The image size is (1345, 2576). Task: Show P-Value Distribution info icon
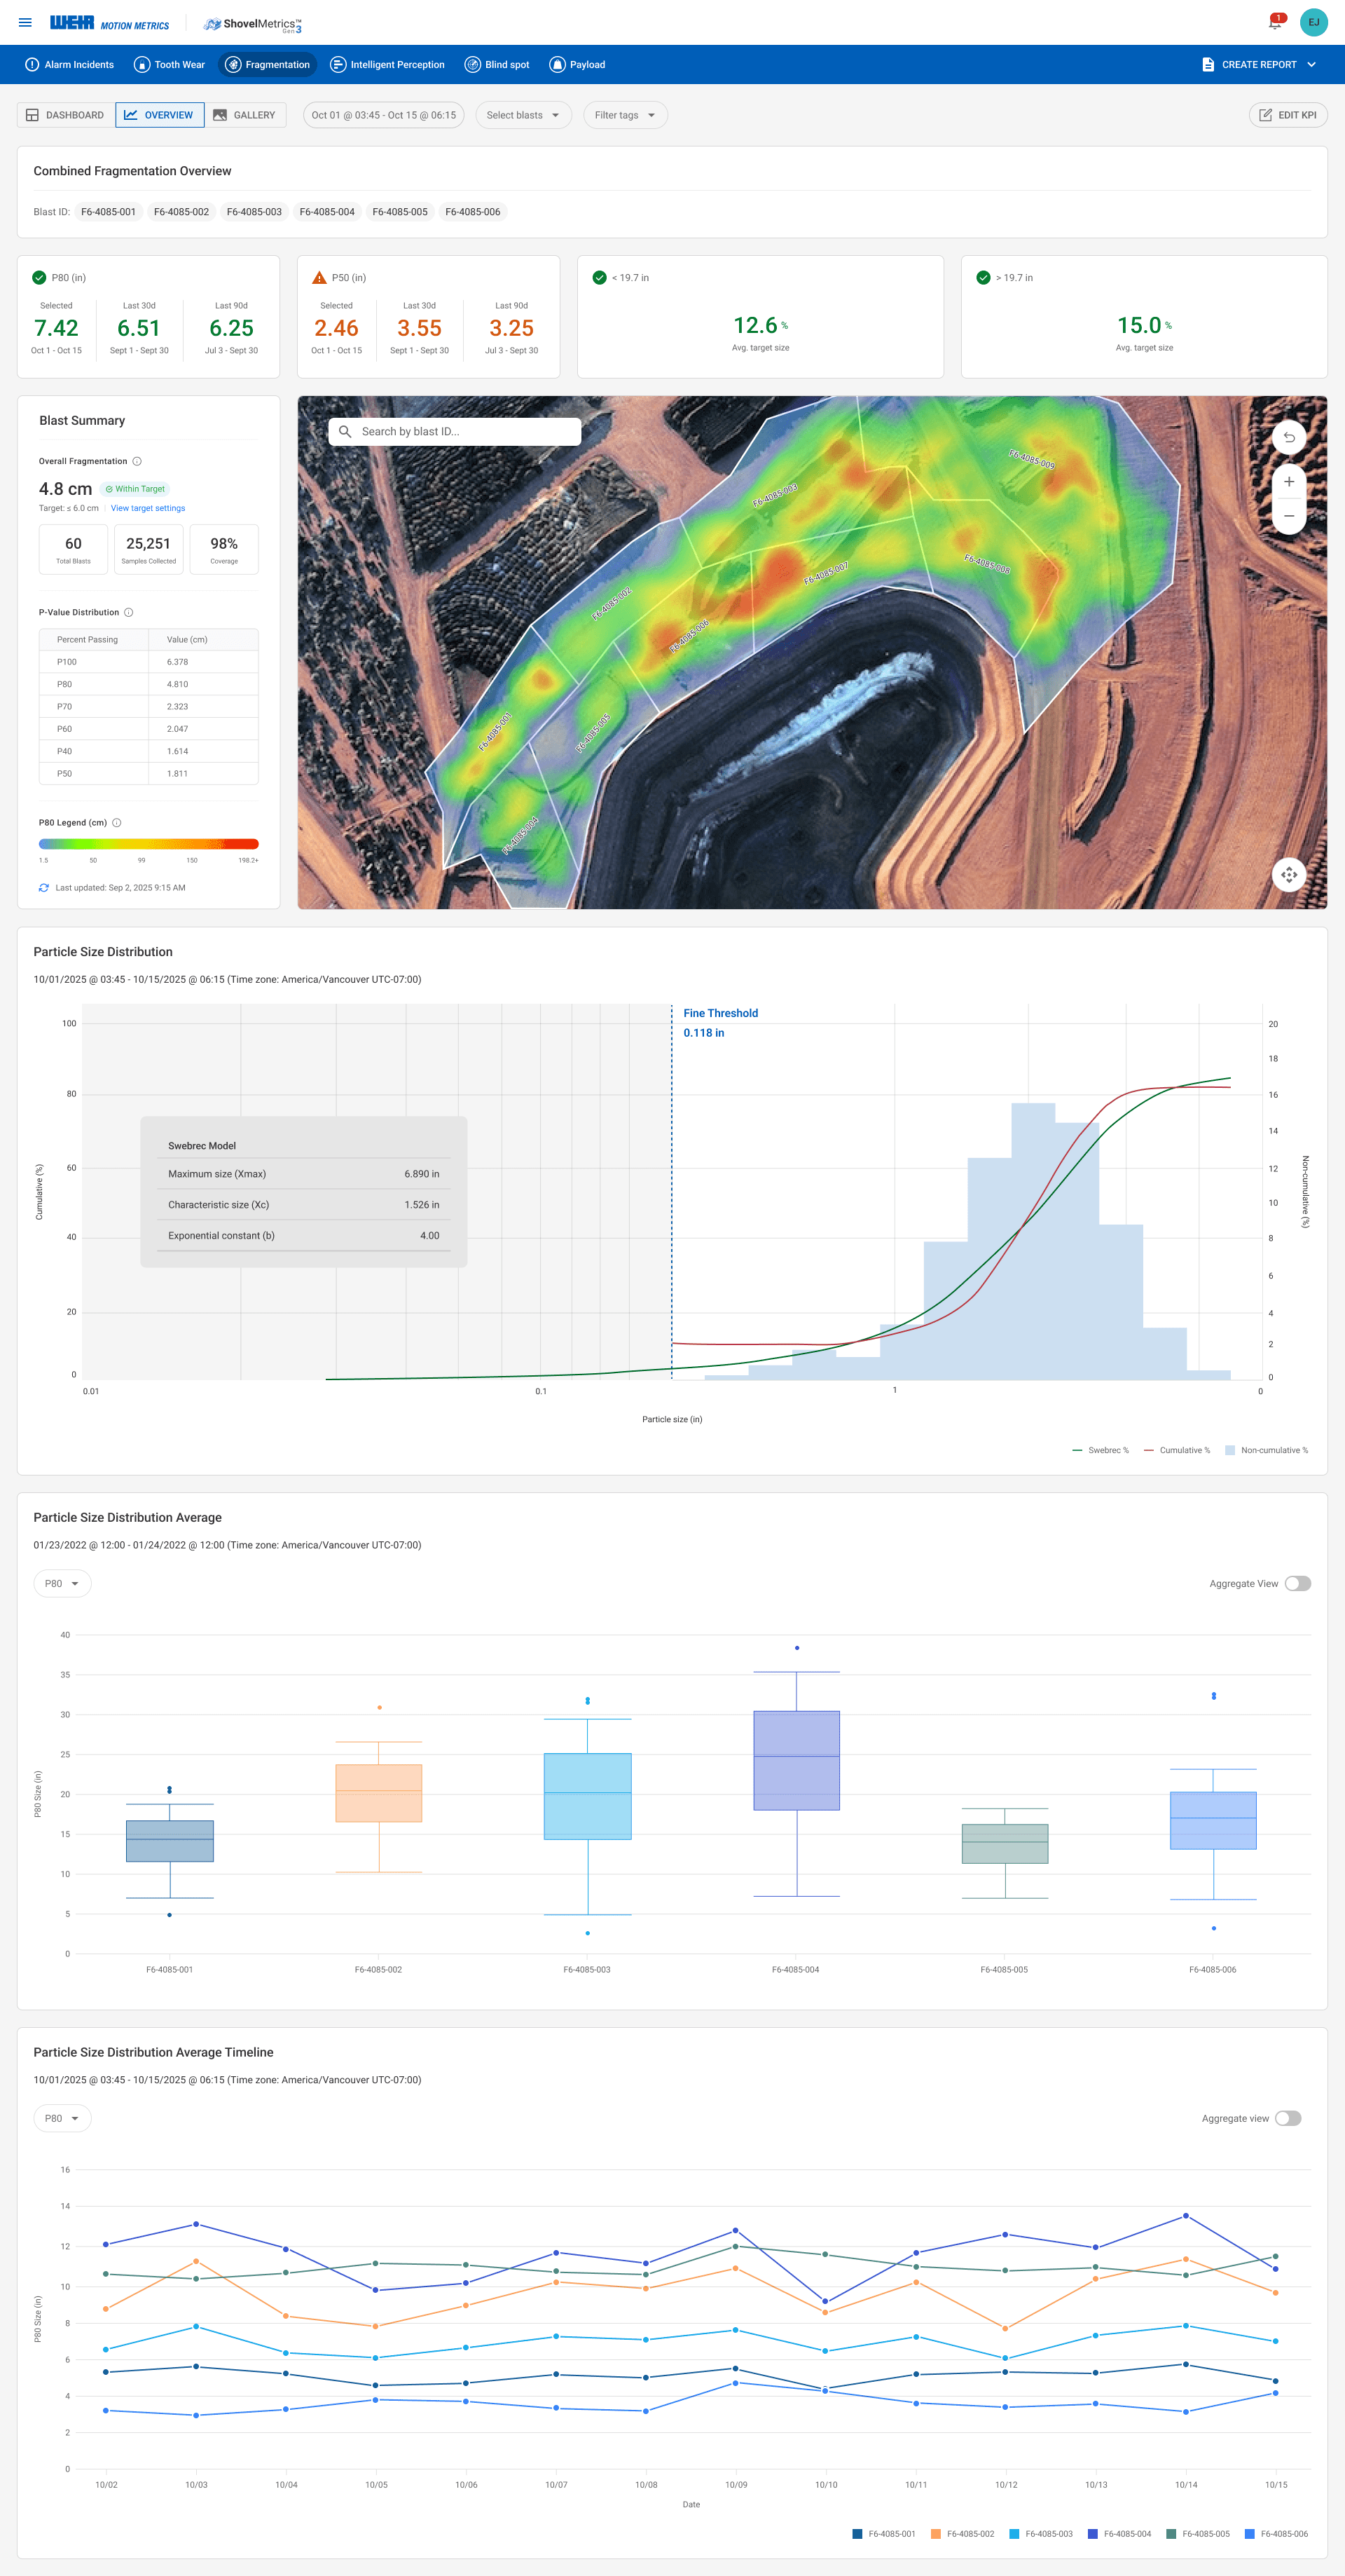click(128, 612)
